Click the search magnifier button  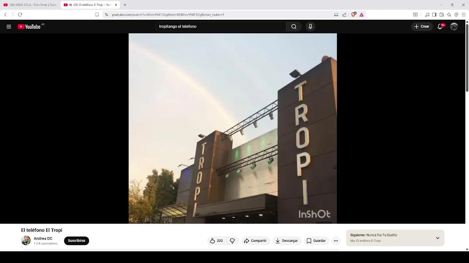(x=294, y=27)
